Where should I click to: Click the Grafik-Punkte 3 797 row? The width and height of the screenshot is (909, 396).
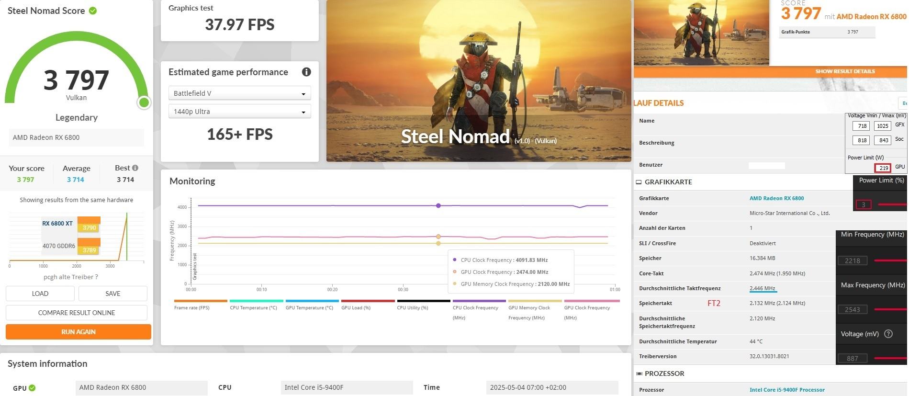(x=827, y=32)
